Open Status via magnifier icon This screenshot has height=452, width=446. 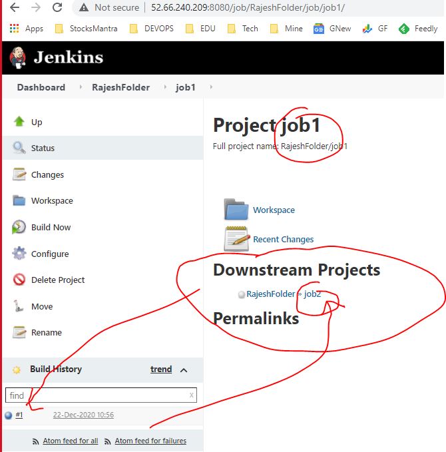click(x=19, y=148)
